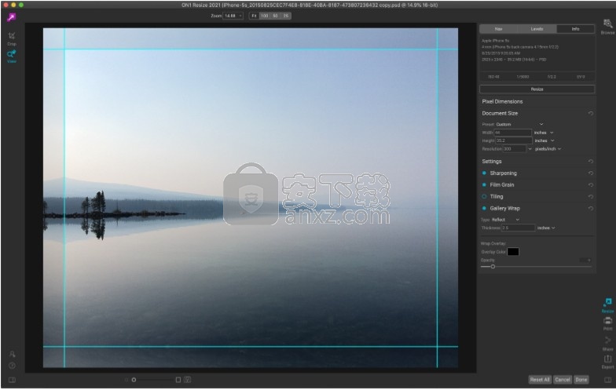Screen dimensions: 616x390
Task: Click the single view square icon below canvas
Action: pos(178,380)
